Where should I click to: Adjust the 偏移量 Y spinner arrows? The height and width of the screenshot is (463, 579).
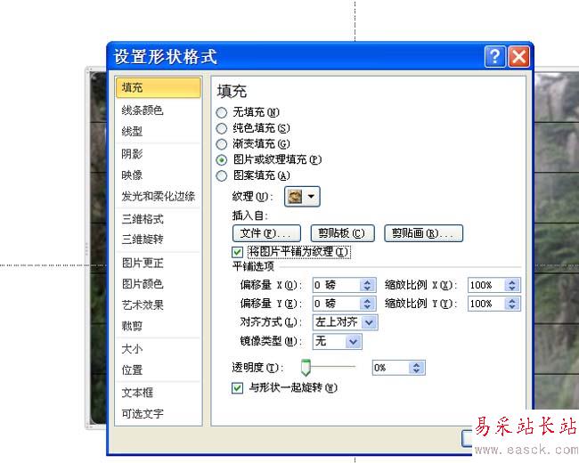367,304
